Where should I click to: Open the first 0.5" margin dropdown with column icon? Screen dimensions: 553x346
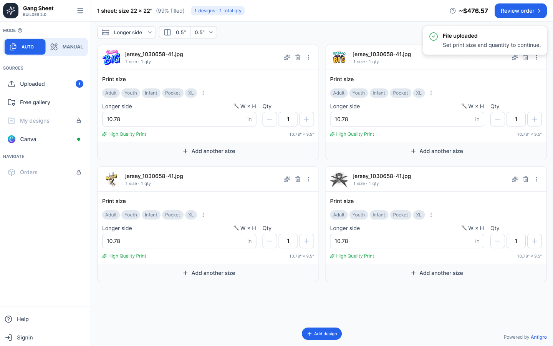(x=175, y=32)
